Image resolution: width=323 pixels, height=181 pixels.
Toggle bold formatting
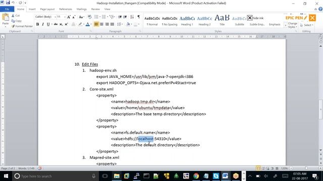click(x=37, y=24)
